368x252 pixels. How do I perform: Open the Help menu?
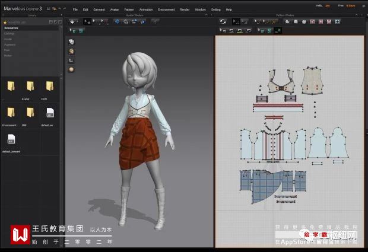point(229,10)
